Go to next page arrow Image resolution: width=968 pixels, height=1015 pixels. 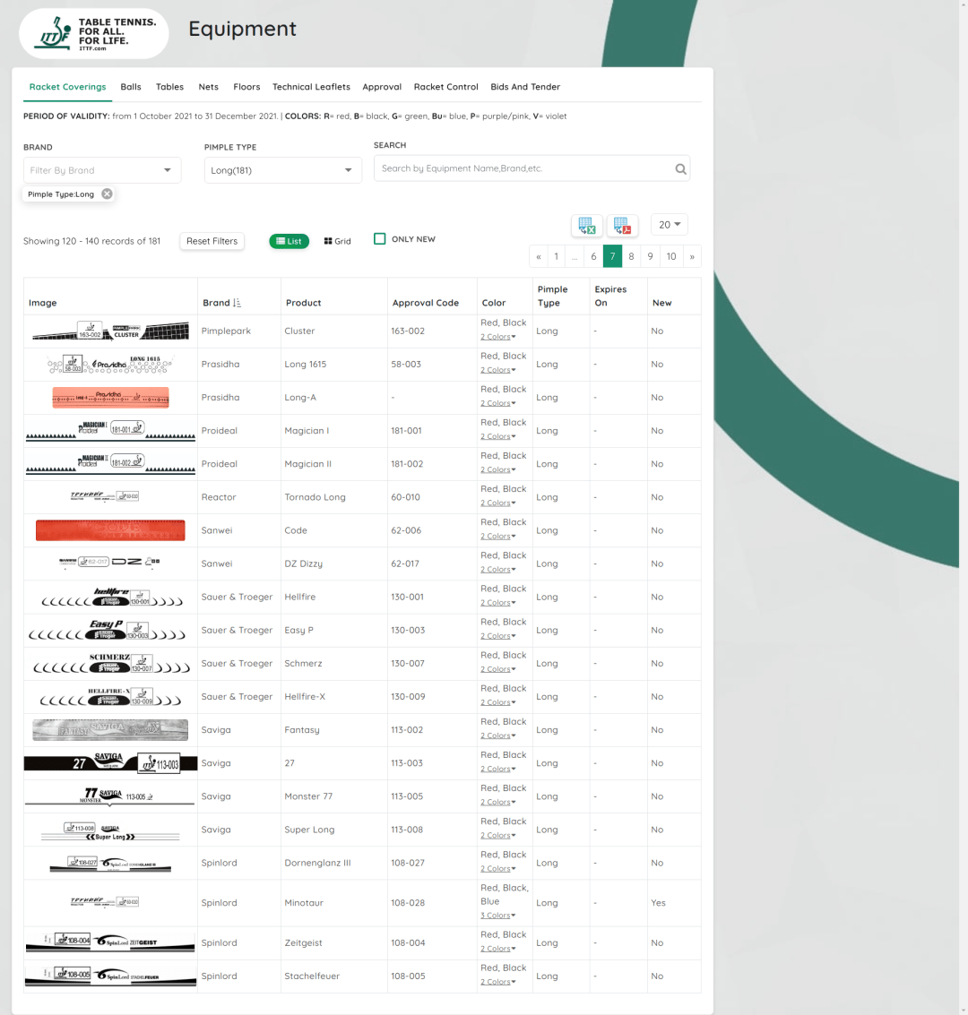(x=692, y=256)
